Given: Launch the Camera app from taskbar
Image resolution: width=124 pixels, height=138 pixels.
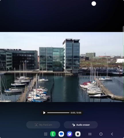Looking at the screenshot, I should [78, 134].
